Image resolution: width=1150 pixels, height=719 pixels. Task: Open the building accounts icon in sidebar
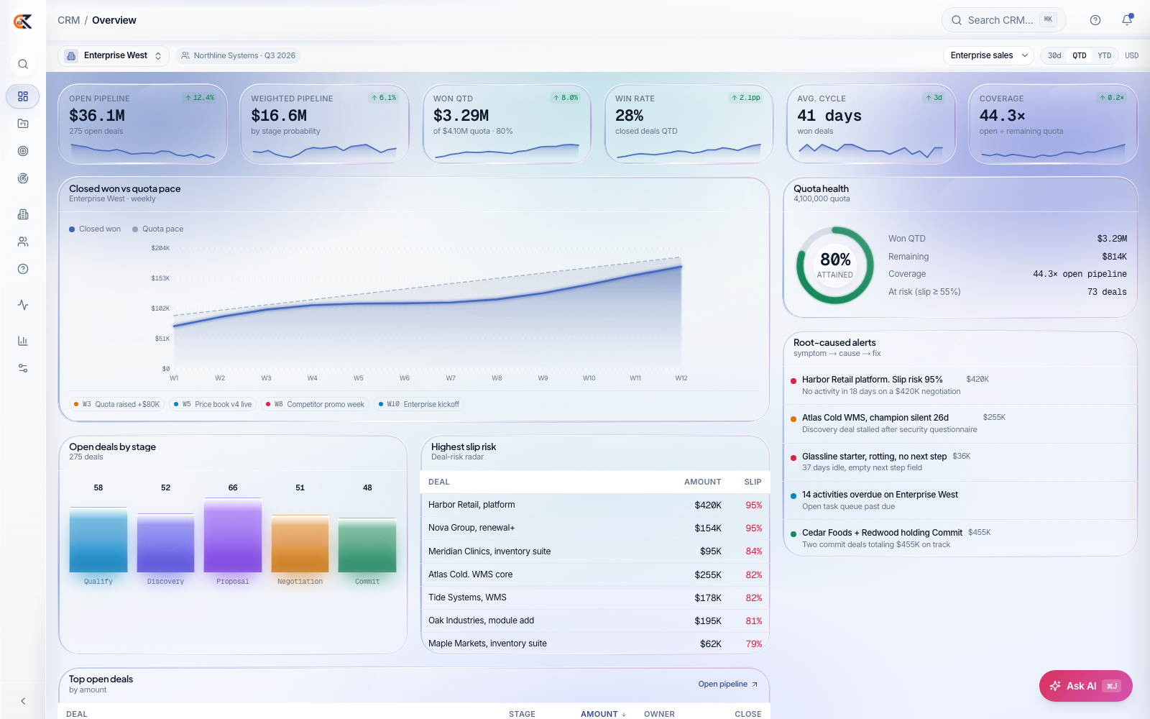tap(23, 214)
